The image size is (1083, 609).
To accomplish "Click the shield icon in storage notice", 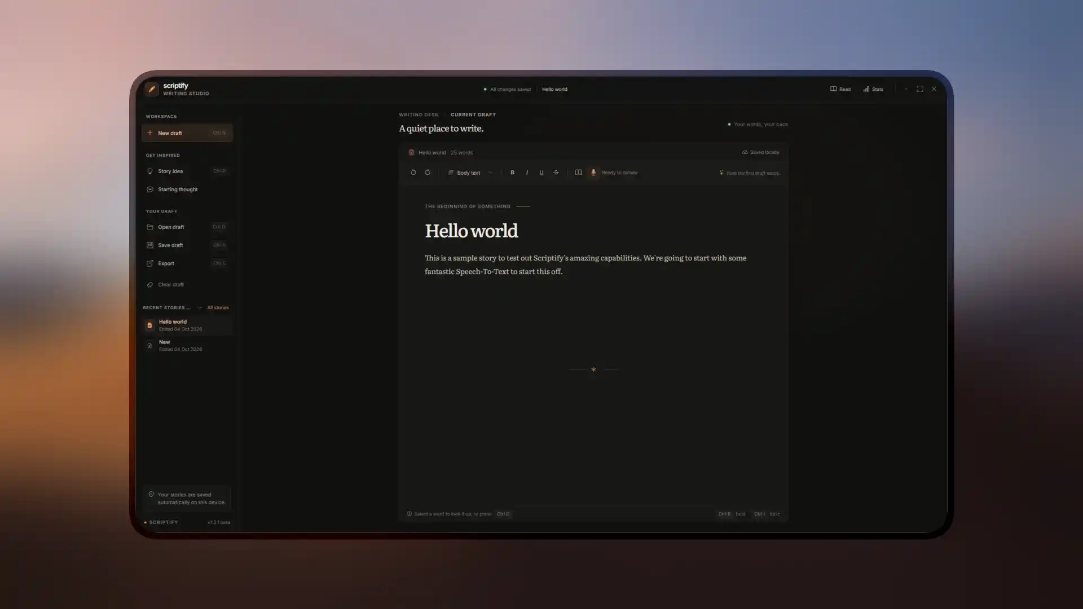I will 151,495.
